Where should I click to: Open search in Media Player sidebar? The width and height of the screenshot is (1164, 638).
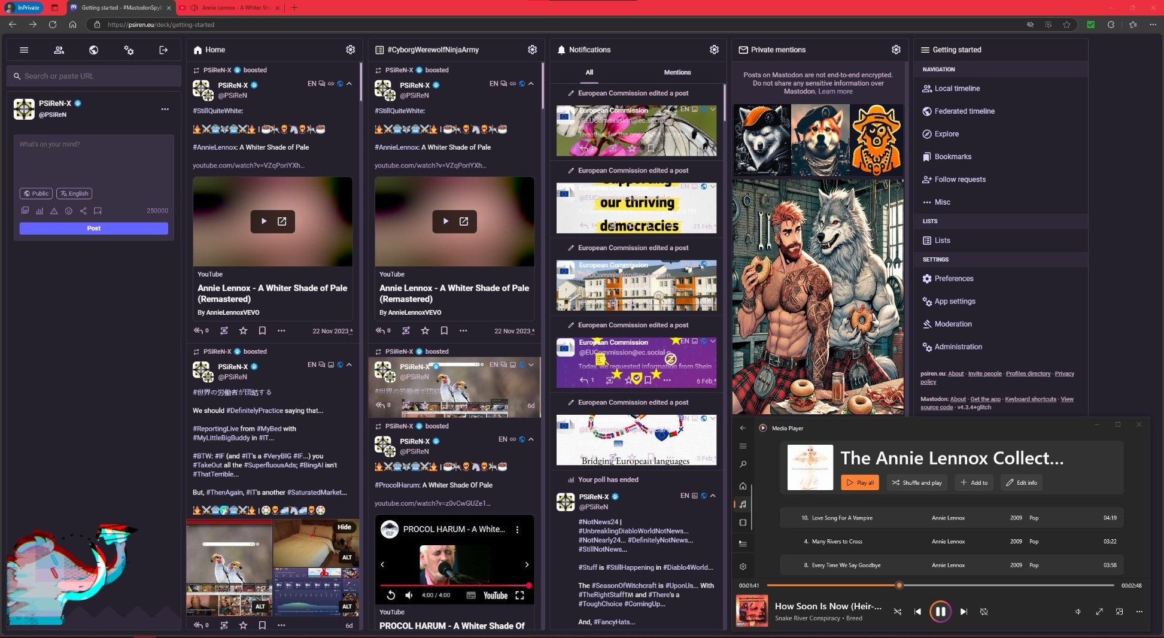(x=743, y=464)
